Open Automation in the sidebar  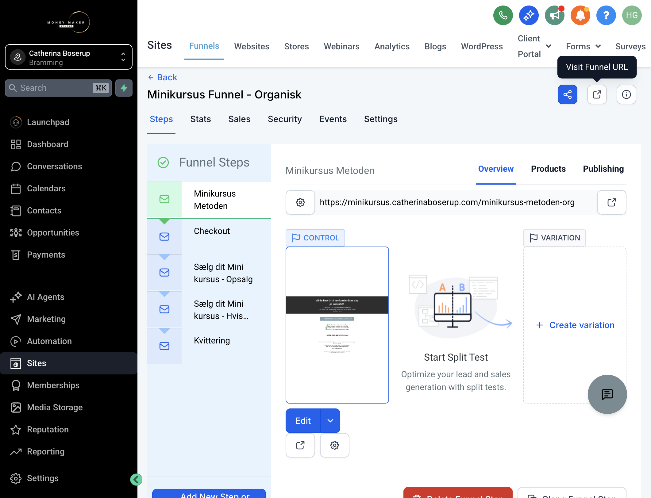pos(49,341)
